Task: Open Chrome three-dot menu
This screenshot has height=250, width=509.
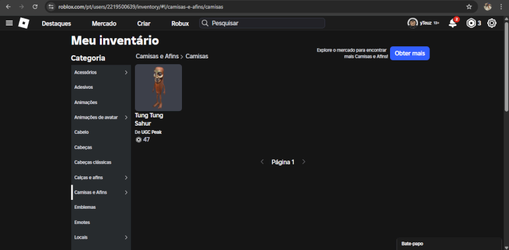Action: (501, 7)
